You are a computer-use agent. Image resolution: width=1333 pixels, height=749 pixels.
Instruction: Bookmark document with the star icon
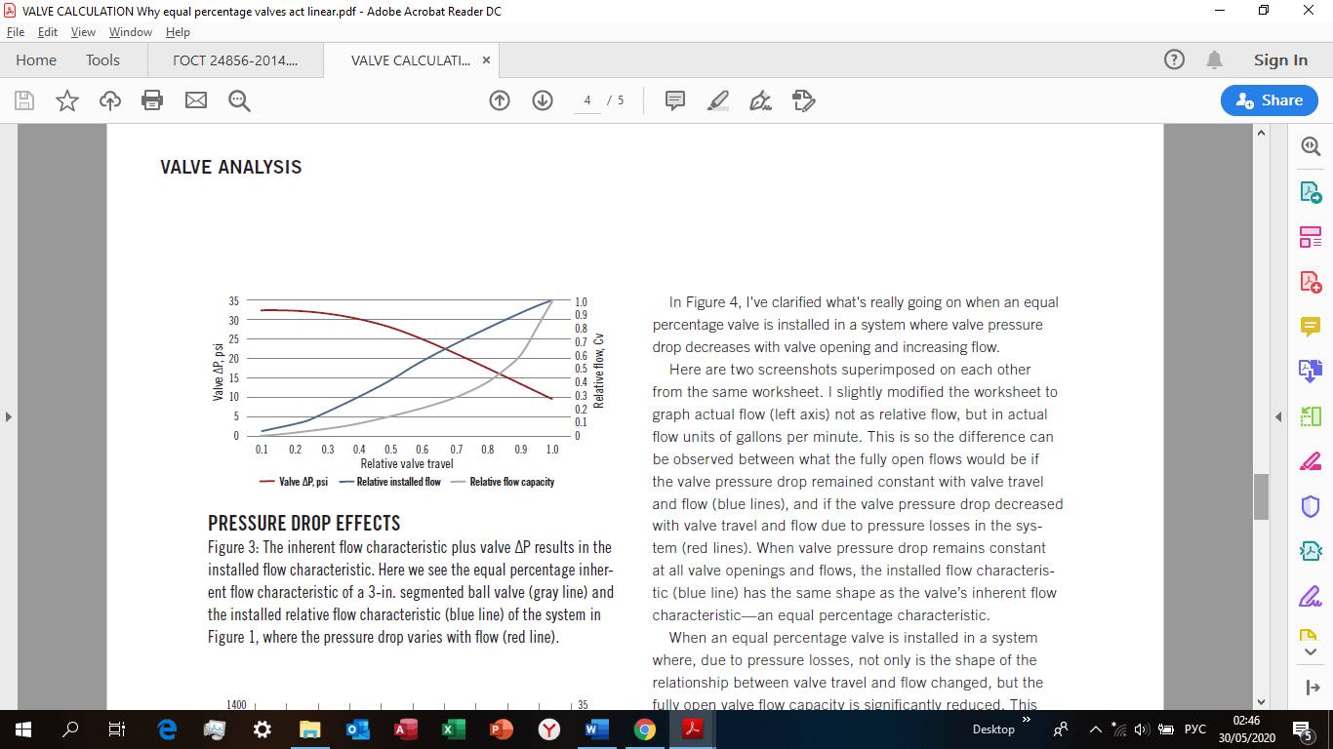(x=67, y=100)
